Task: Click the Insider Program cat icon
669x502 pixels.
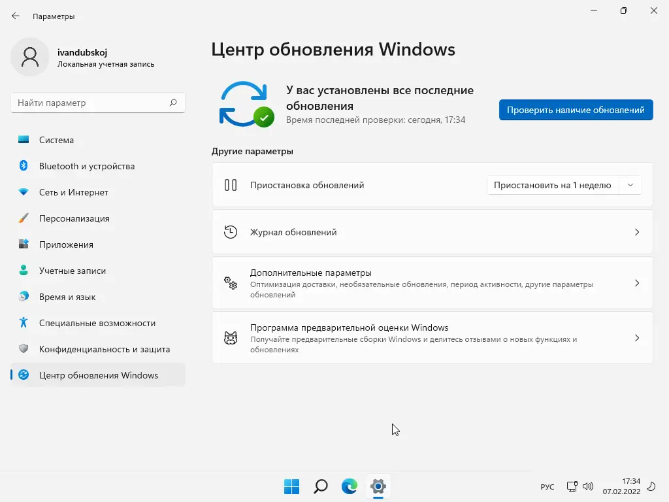Action: (x=231, y=338)
